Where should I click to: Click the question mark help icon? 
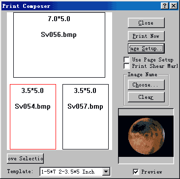pos(165,6)
